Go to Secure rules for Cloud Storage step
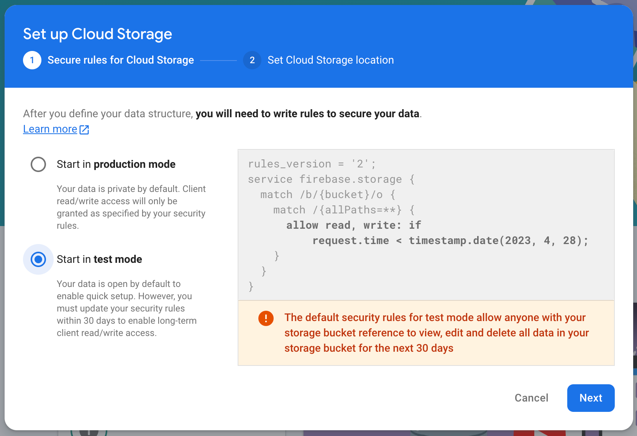637x436 pixels. coord(121,60)
